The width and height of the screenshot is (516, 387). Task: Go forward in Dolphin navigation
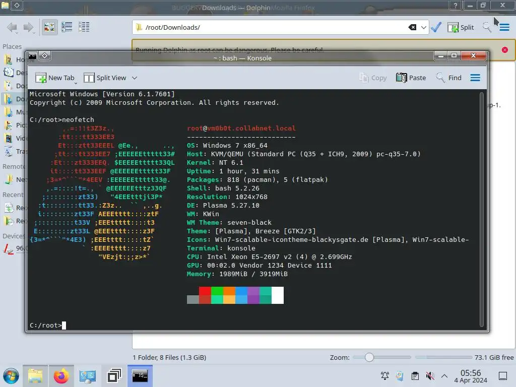tap(29, 27)
